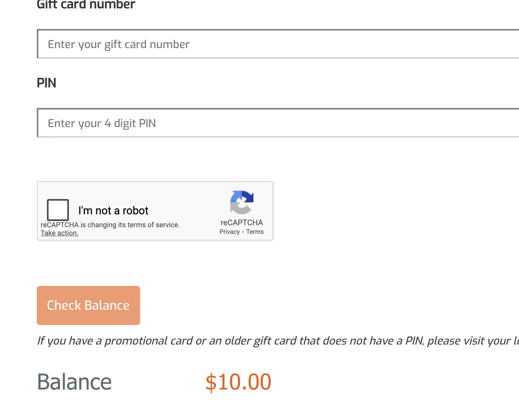Click the "reCAPTCHA" brand text under logo
519x413 pixels.
coord(241,223)
